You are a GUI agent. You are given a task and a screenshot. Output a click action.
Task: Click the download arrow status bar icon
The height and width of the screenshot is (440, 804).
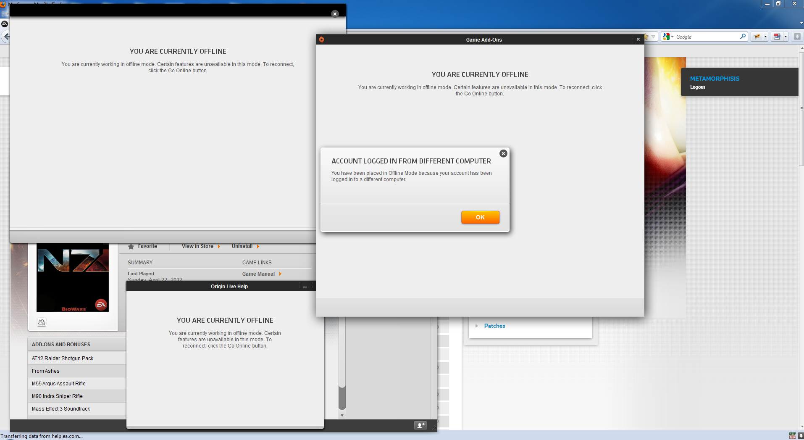(801, 436)
